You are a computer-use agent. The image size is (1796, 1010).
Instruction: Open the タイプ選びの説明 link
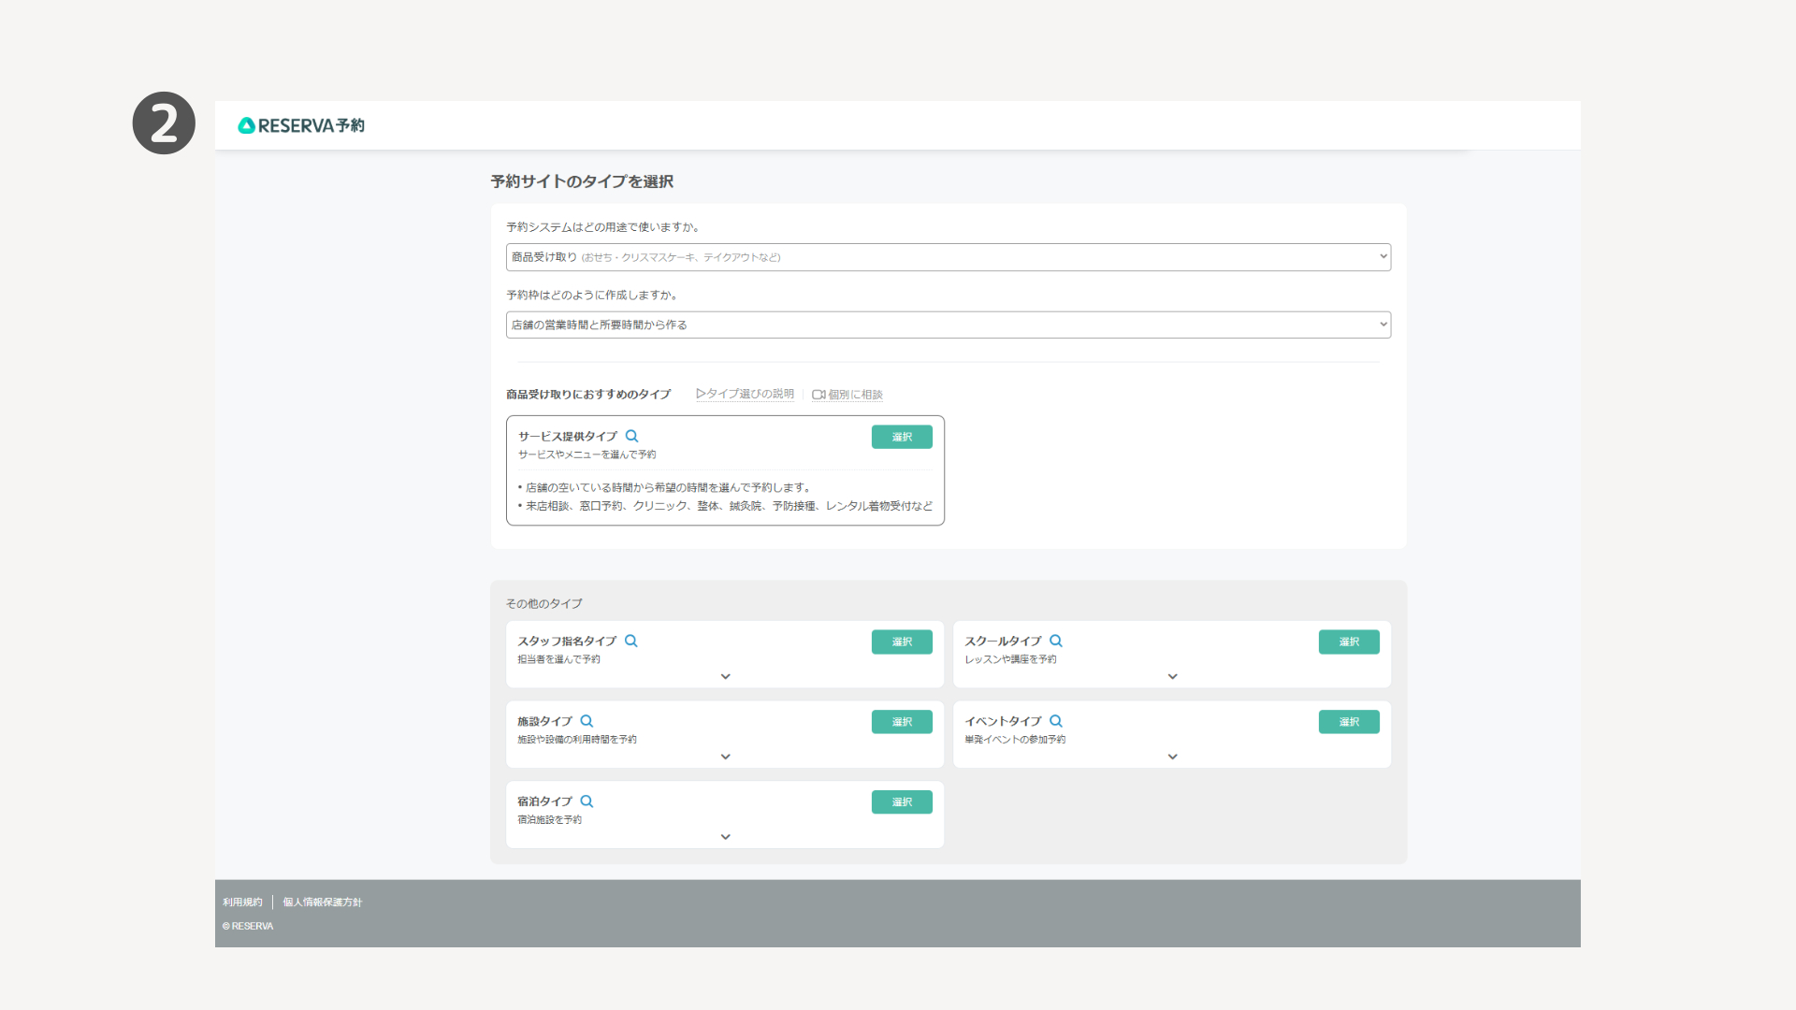pos(745,394)
